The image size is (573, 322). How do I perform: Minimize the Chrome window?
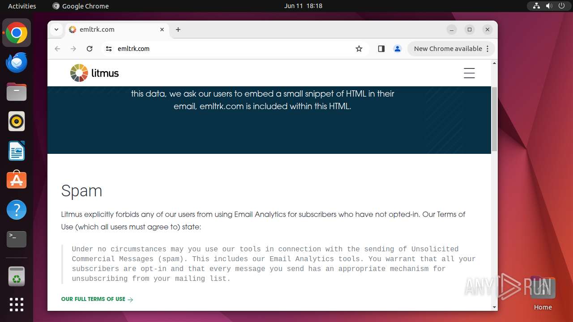coord(452,30)
